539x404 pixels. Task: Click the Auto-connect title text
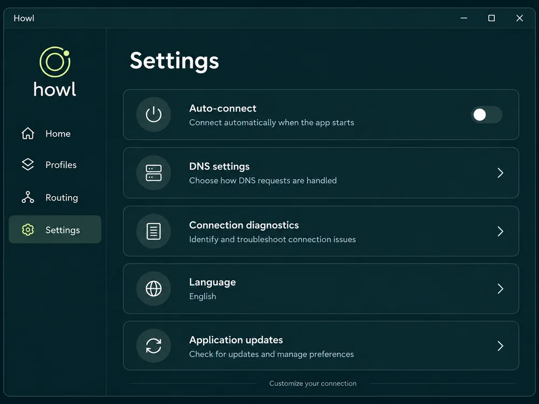(223, 108)
